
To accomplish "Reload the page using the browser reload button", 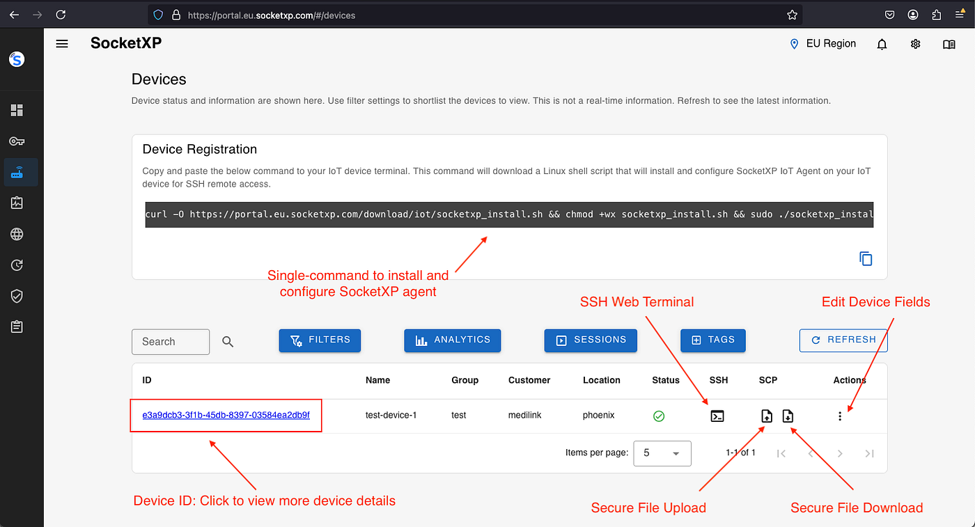I will point(61,15).
